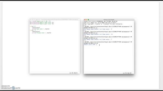The width and height of the screenshot is (163, 91).
Task: Click the shell output line ending in '= 7'
Action: click(98, 39)
